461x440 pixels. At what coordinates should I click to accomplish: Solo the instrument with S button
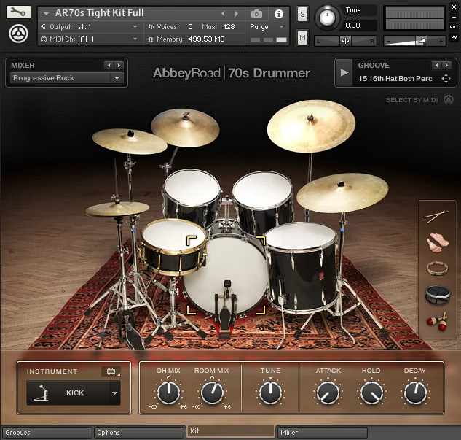302,14
